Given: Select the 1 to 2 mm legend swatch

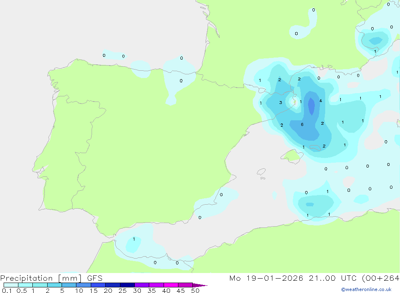Looking at the screenshot, I should click(x=40, y=285).
